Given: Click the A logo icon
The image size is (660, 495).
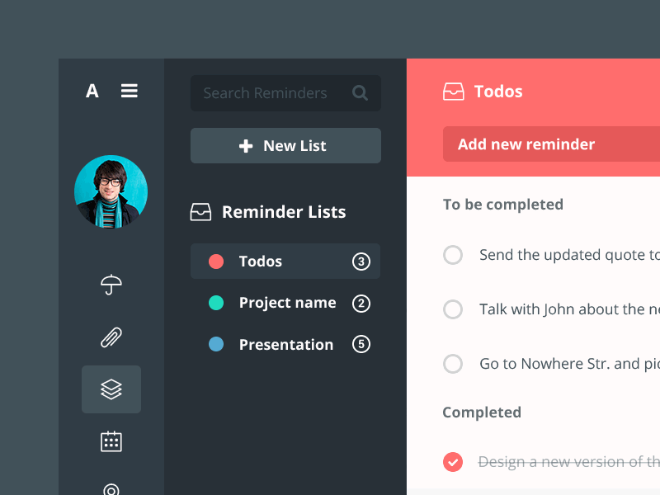Looking at the screenshot, I should (92, 91).
